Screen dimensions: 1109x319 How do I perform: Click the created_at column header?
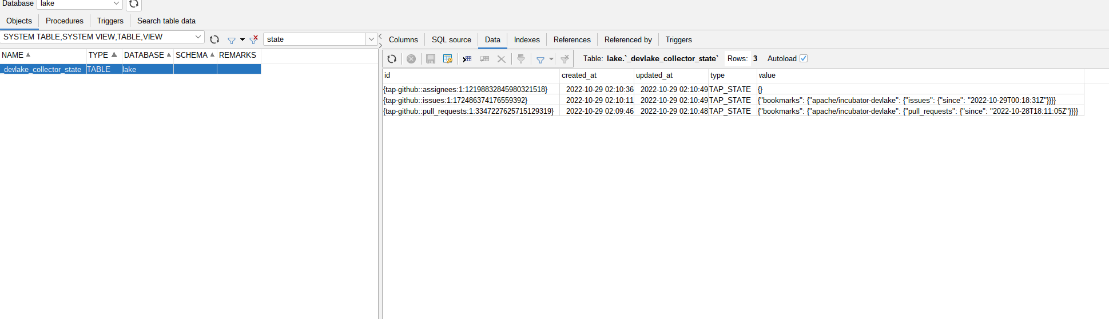tap(597, 75)
